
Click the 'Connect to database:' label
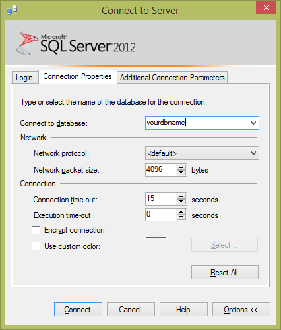point(54,123)
